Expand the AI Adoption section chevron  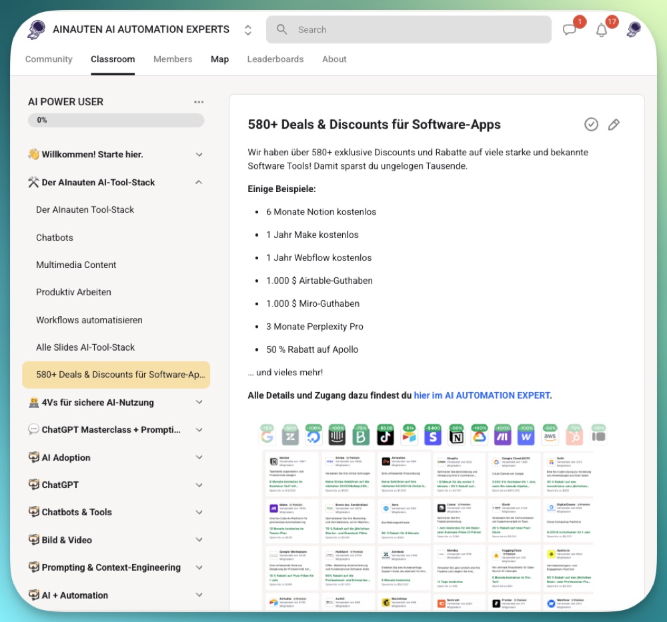pos(199,457)
